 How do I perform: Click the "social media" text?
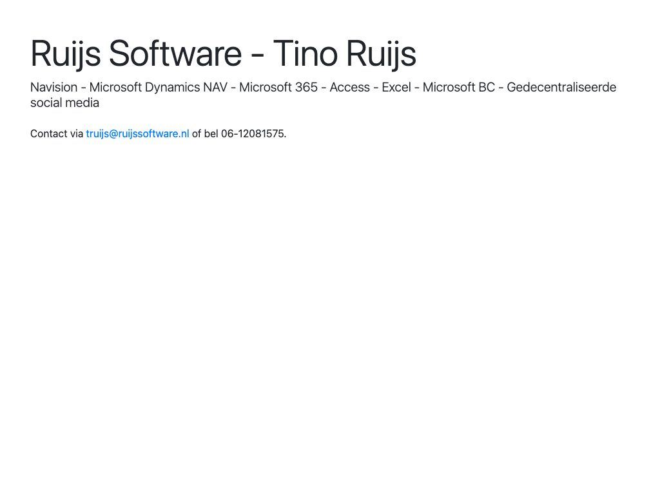(64, 102)
